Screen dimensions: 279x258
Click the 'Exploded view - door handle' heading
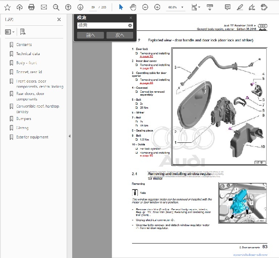pos(200,40)
